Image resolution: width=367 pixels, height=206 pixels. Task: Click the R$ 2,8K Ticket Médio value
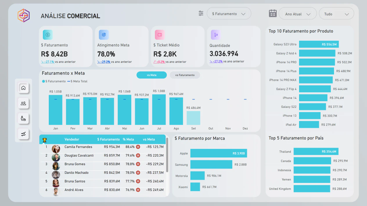pyautogui.click(x=165, y=54)
